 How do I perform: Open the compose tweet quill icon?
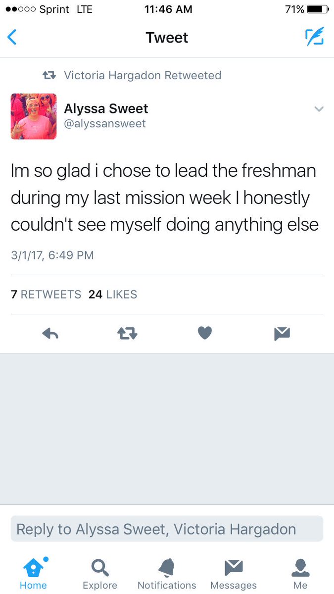click(314, 37)
